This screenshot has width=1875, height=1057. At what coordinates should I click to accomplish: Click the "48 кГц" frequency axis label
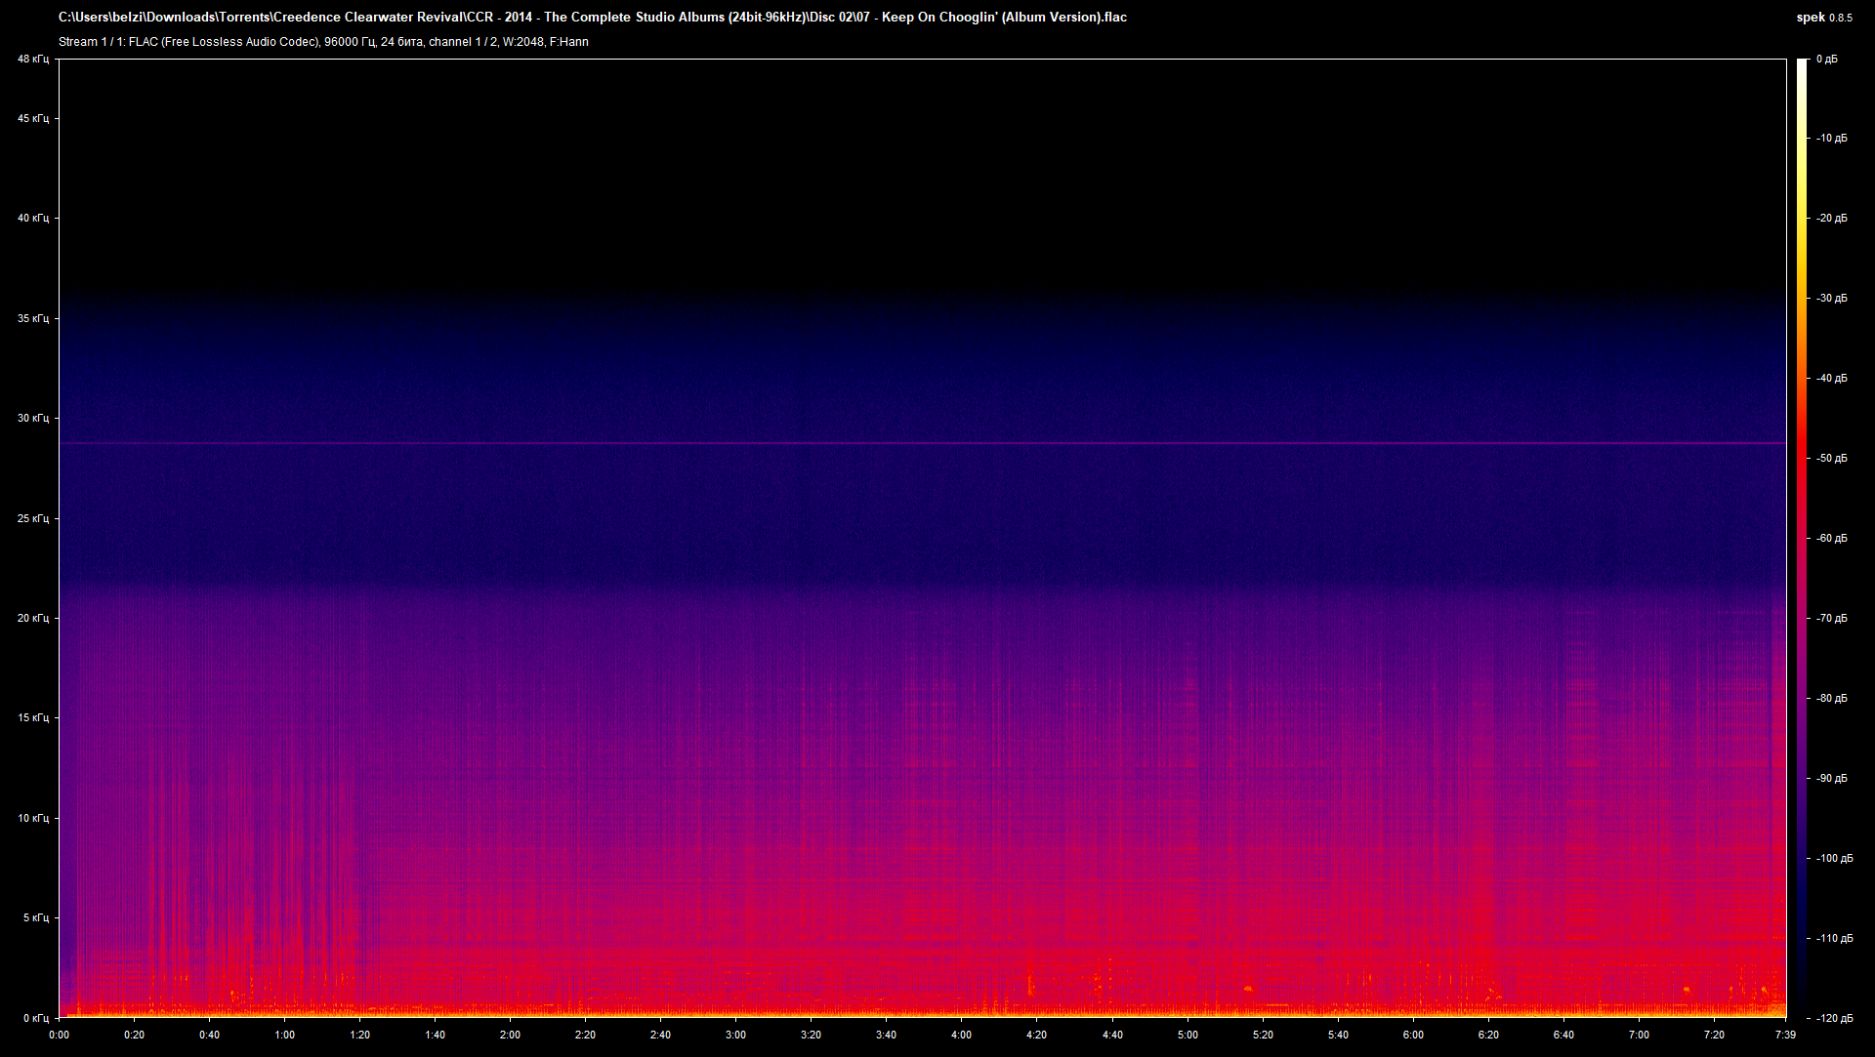tap(32, 59)
